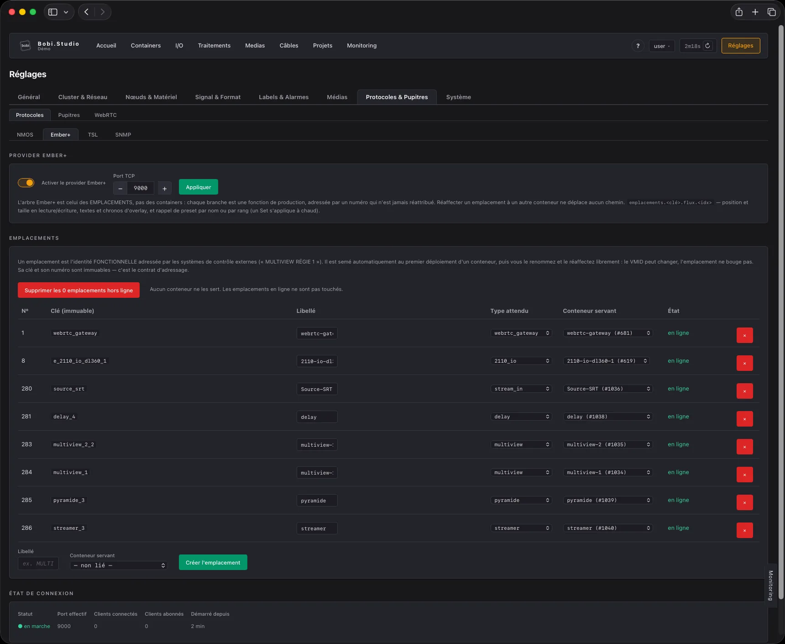Viewport: 785px width, 644px height.
Task: Click the Port TCP value field 9000
Action: [140, 188]
